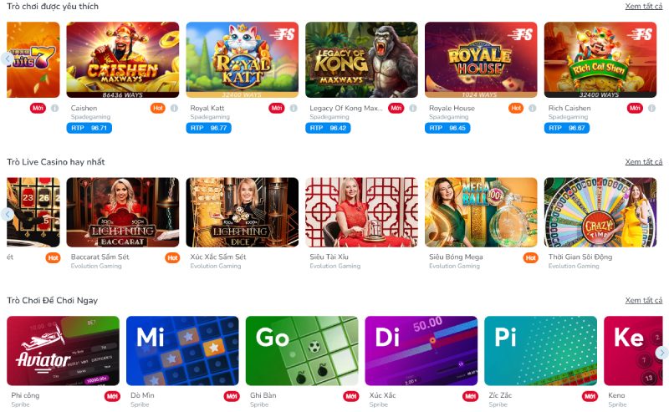The width and height of the screenshot is (669, 412).
Task: Click the Hot badge on Caishen
Action: click(158, 109)
